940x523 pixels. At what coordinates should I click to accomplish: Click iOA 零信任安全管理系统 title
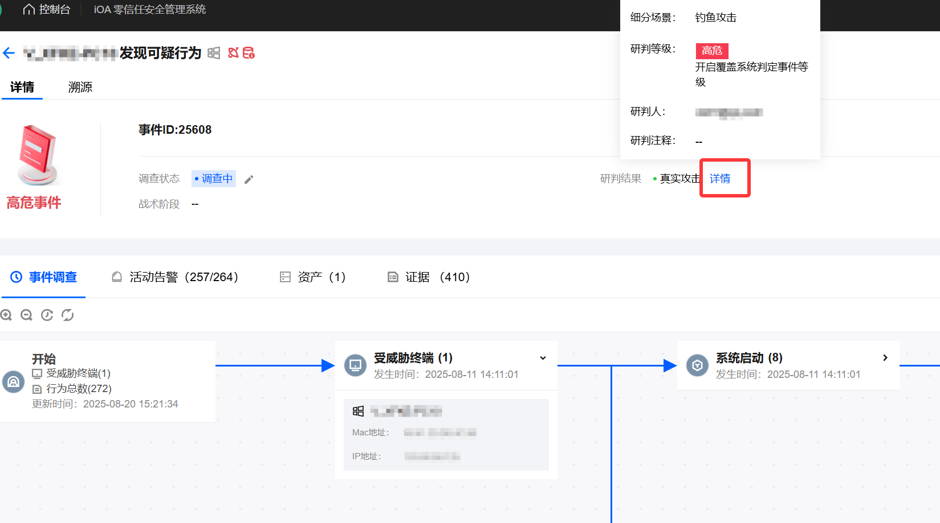(150, 10)
